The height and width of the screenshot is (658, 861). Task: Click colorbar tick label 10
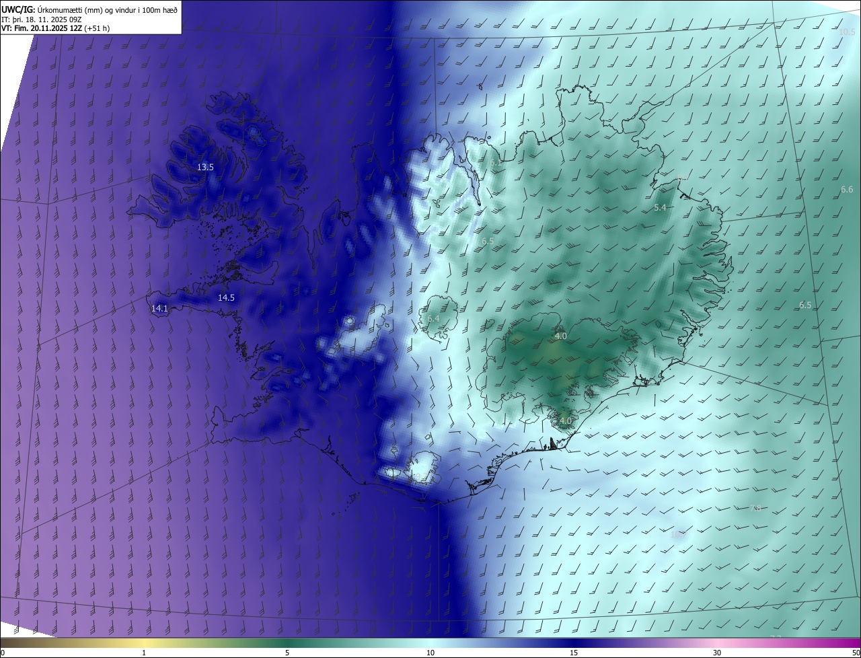(x=430, y=653)
